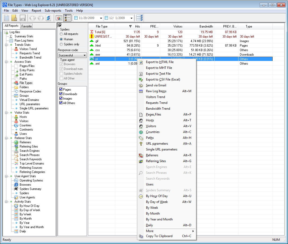Click the Spiders Summary icon in tree
The width and height of the screenshot is (288, 244).
pyautogui.click(x=16, y=189)
